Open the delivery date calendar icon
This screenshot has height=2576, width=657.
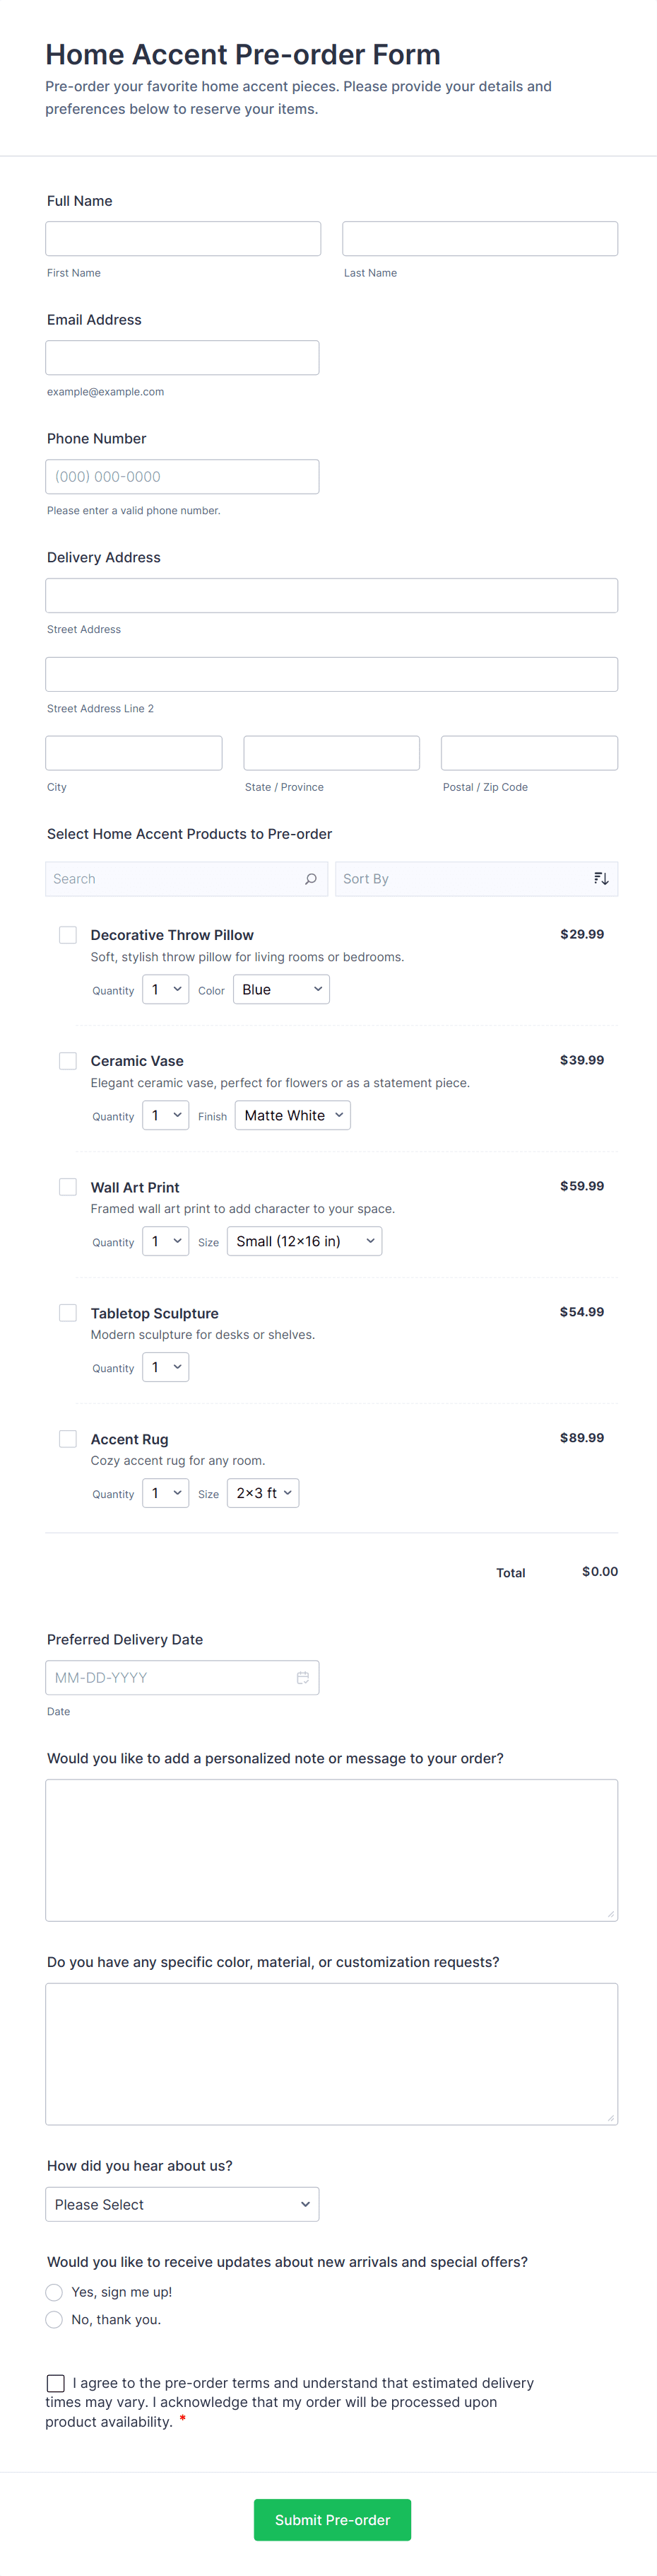pyautogui.click(x=302, y=1678)
